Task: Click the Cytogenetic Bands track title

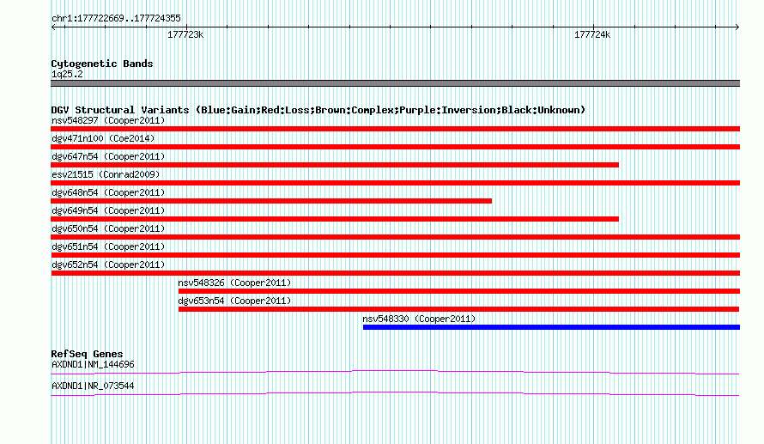Action: coord(102,64)
